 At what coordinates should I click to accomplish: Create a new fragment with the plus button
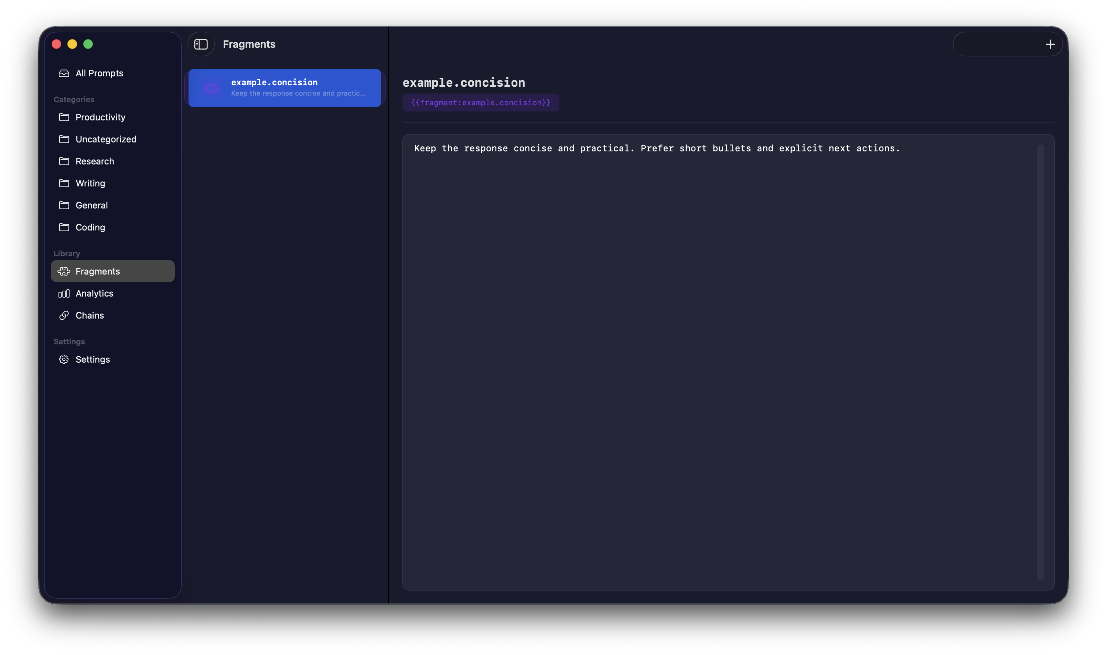pos(1050,44)
